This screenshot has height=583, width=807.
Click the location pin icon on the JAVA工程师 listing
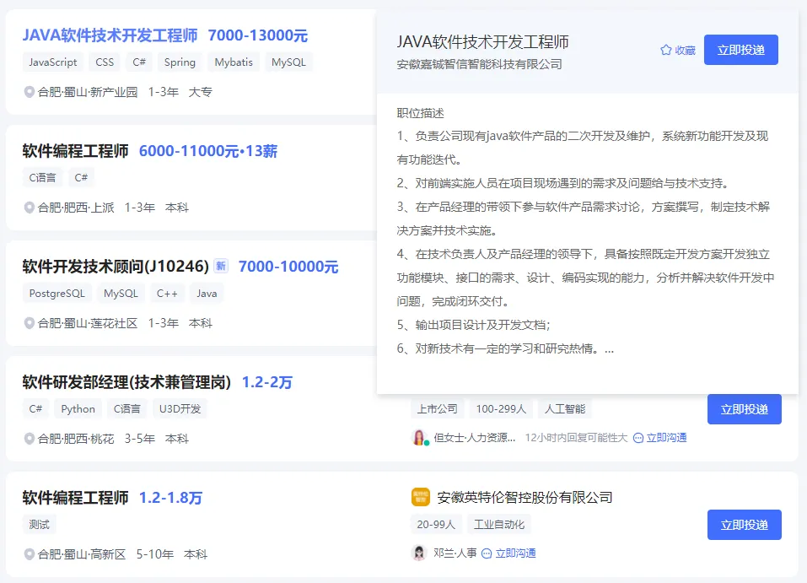[x=30, y=92]
